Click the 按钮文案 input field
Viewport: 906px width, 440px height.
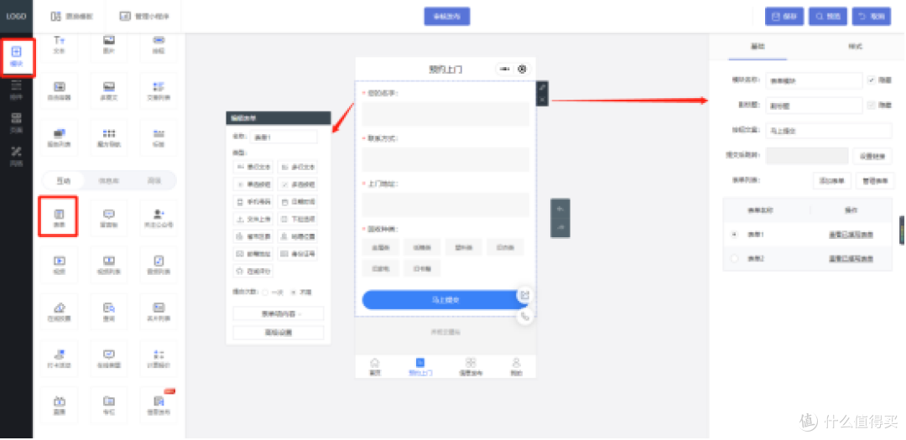(829, 131)
